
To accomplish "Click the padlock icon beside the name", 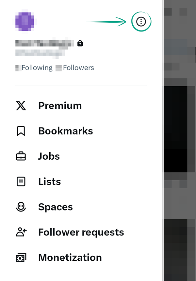I will tap(80, 43).
